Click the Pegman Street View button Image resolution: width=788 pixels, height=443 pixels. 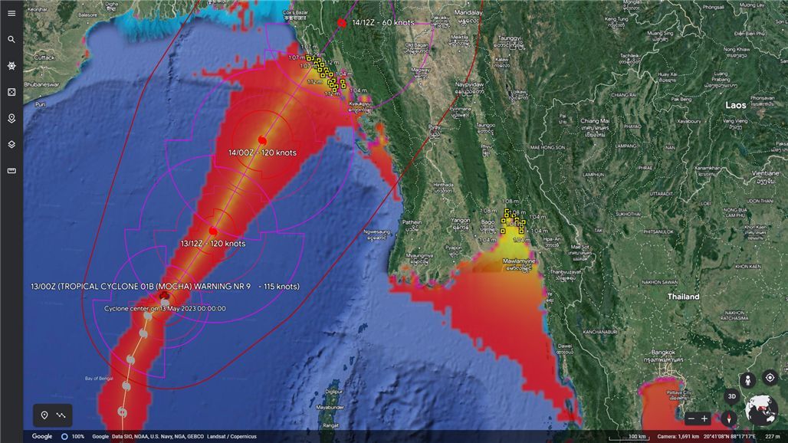point(747,380)
